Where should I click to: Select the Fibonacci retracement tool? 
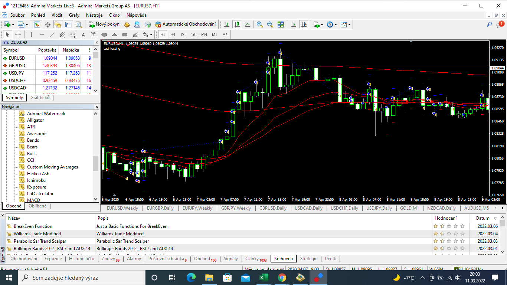click(x=73, y=35)
